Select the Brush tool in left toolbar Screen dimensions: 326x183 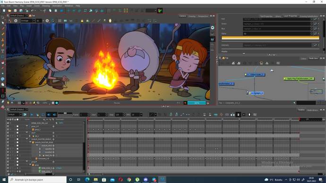coord(3,28)
